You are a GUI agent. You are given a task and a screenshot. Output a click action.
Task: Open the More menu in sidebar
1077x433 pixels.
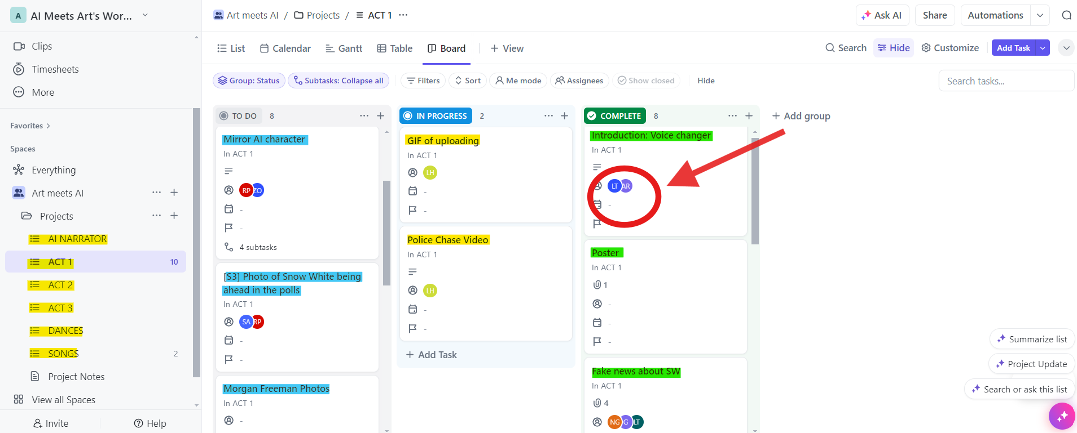34,92
